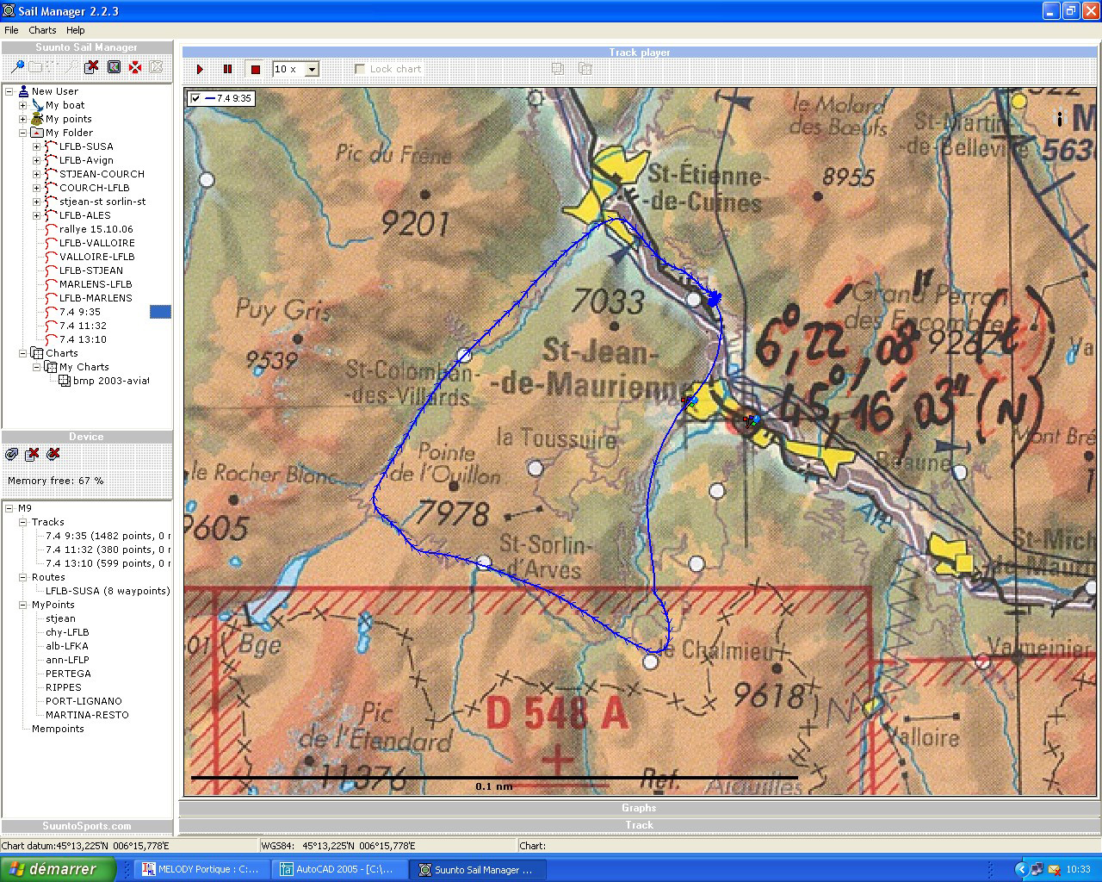Open the File menu
The image size is (1102, 882).
point(11,30)
